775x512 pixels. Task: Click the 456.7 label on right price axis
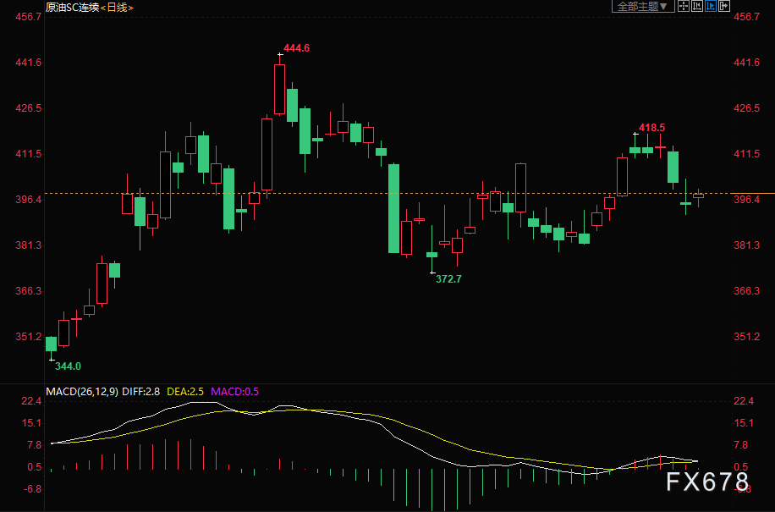point(748,17)
